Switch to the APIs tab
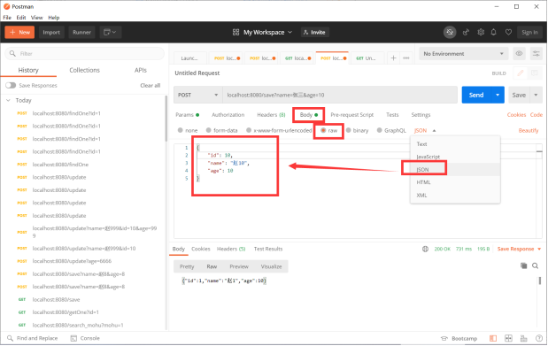Image resolution: width=548 pixels, height=346 pixels. point(141,70)
